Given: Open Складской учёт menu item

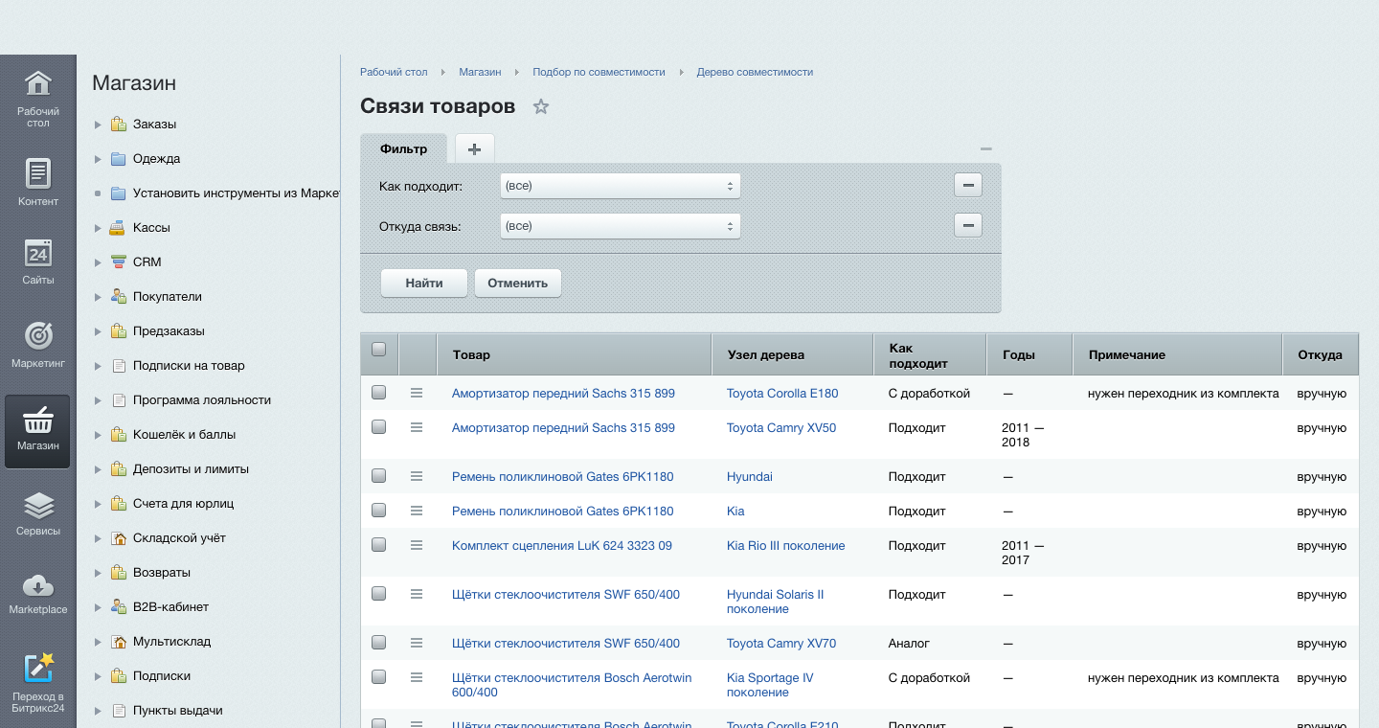Looking at the screenshot, I should (179, 538).
